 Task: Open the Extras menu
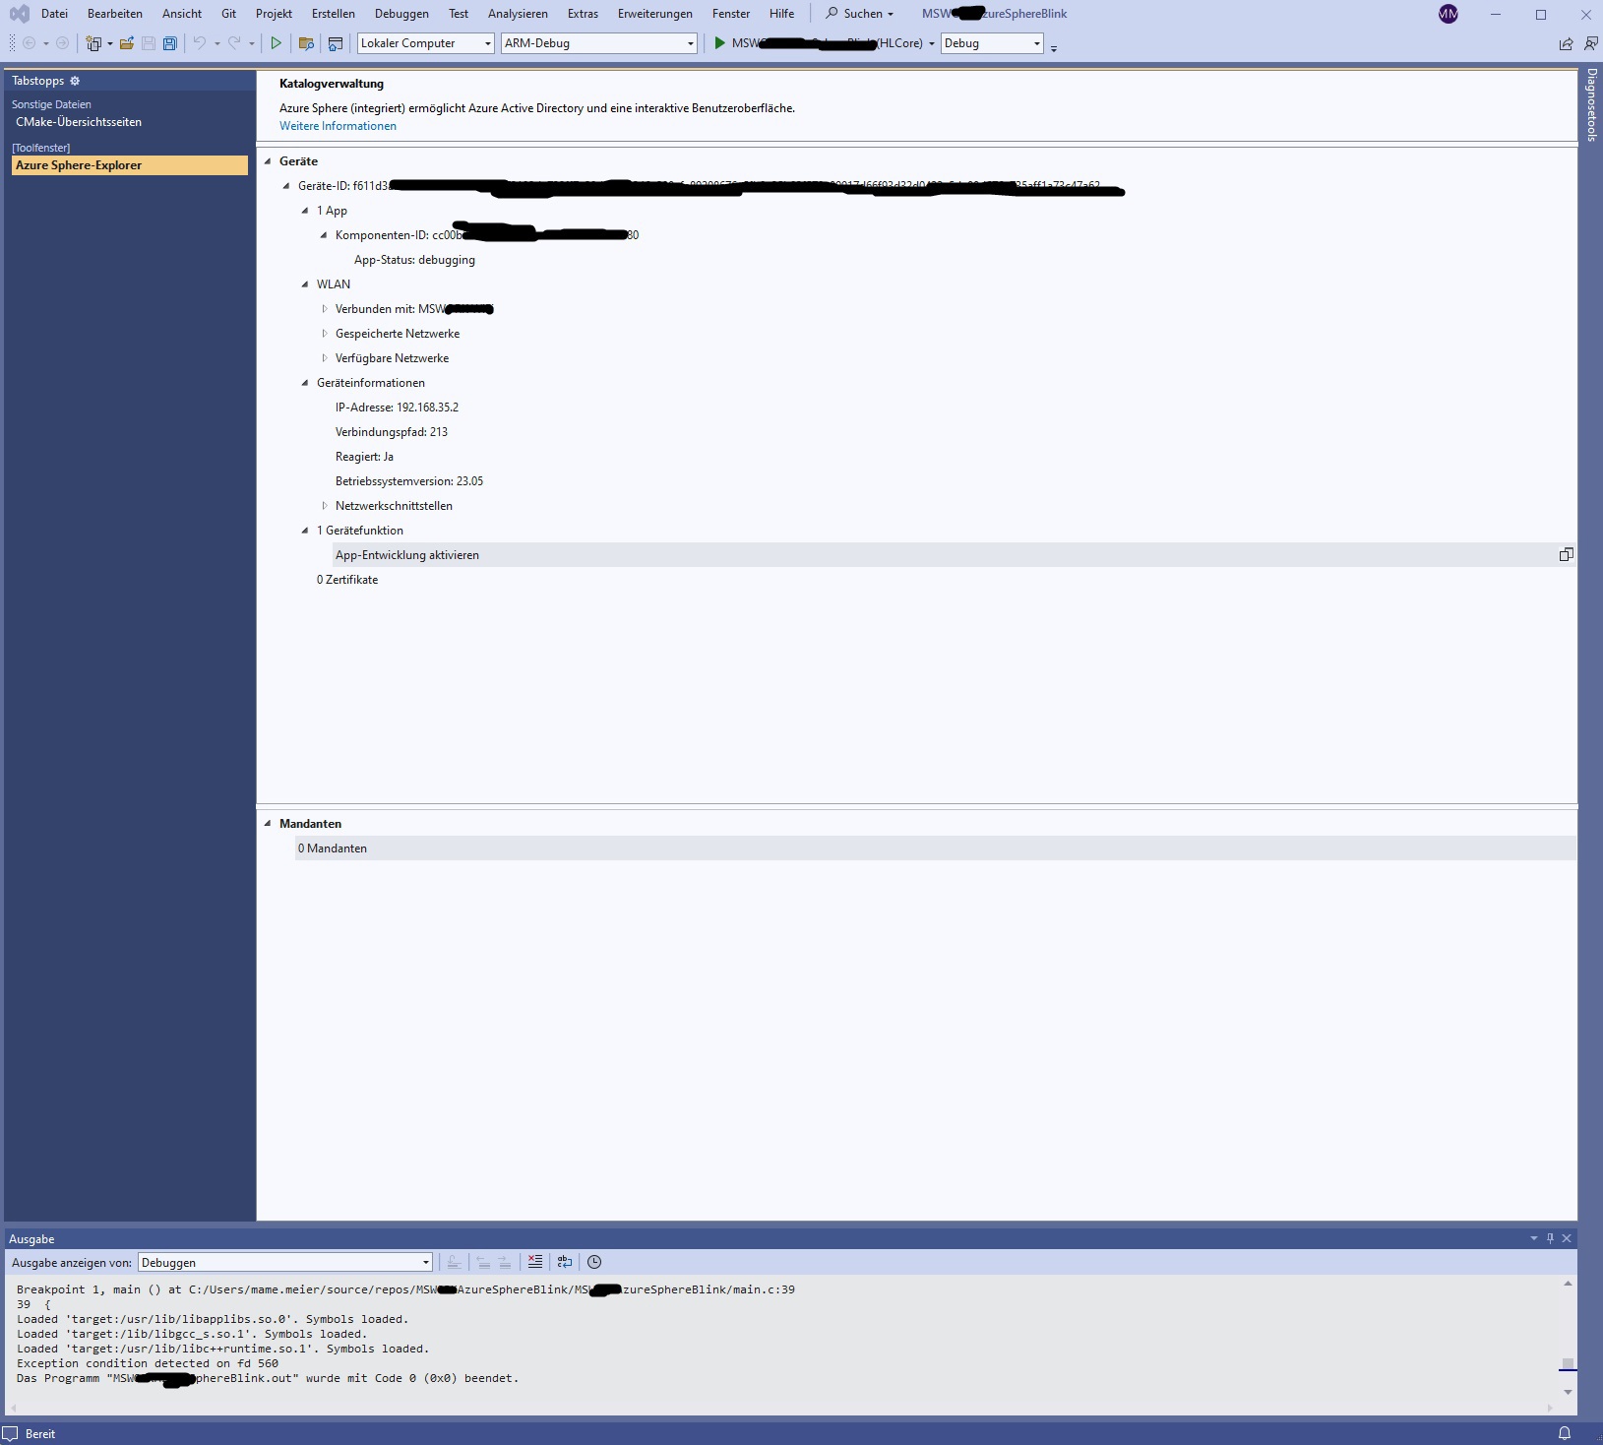[583, 14]
